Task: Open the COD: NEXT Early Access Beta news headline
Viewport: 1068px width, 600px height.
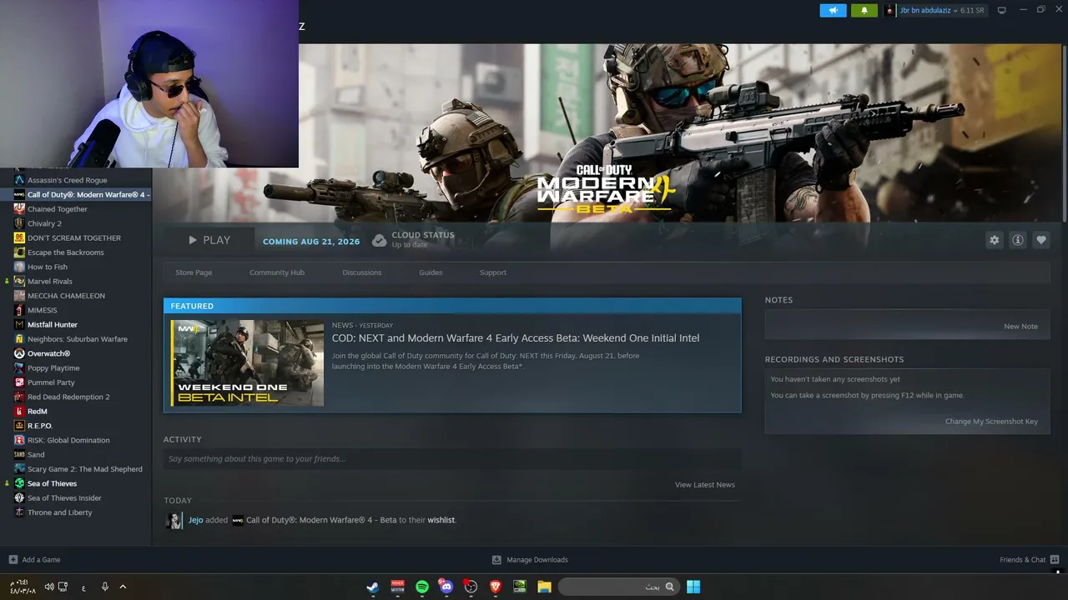Action: (x=516, y=338)
